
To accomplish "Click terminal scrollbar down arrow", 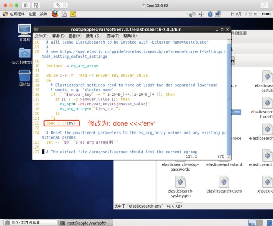I will pyautogui.click(x=229, y=157).
